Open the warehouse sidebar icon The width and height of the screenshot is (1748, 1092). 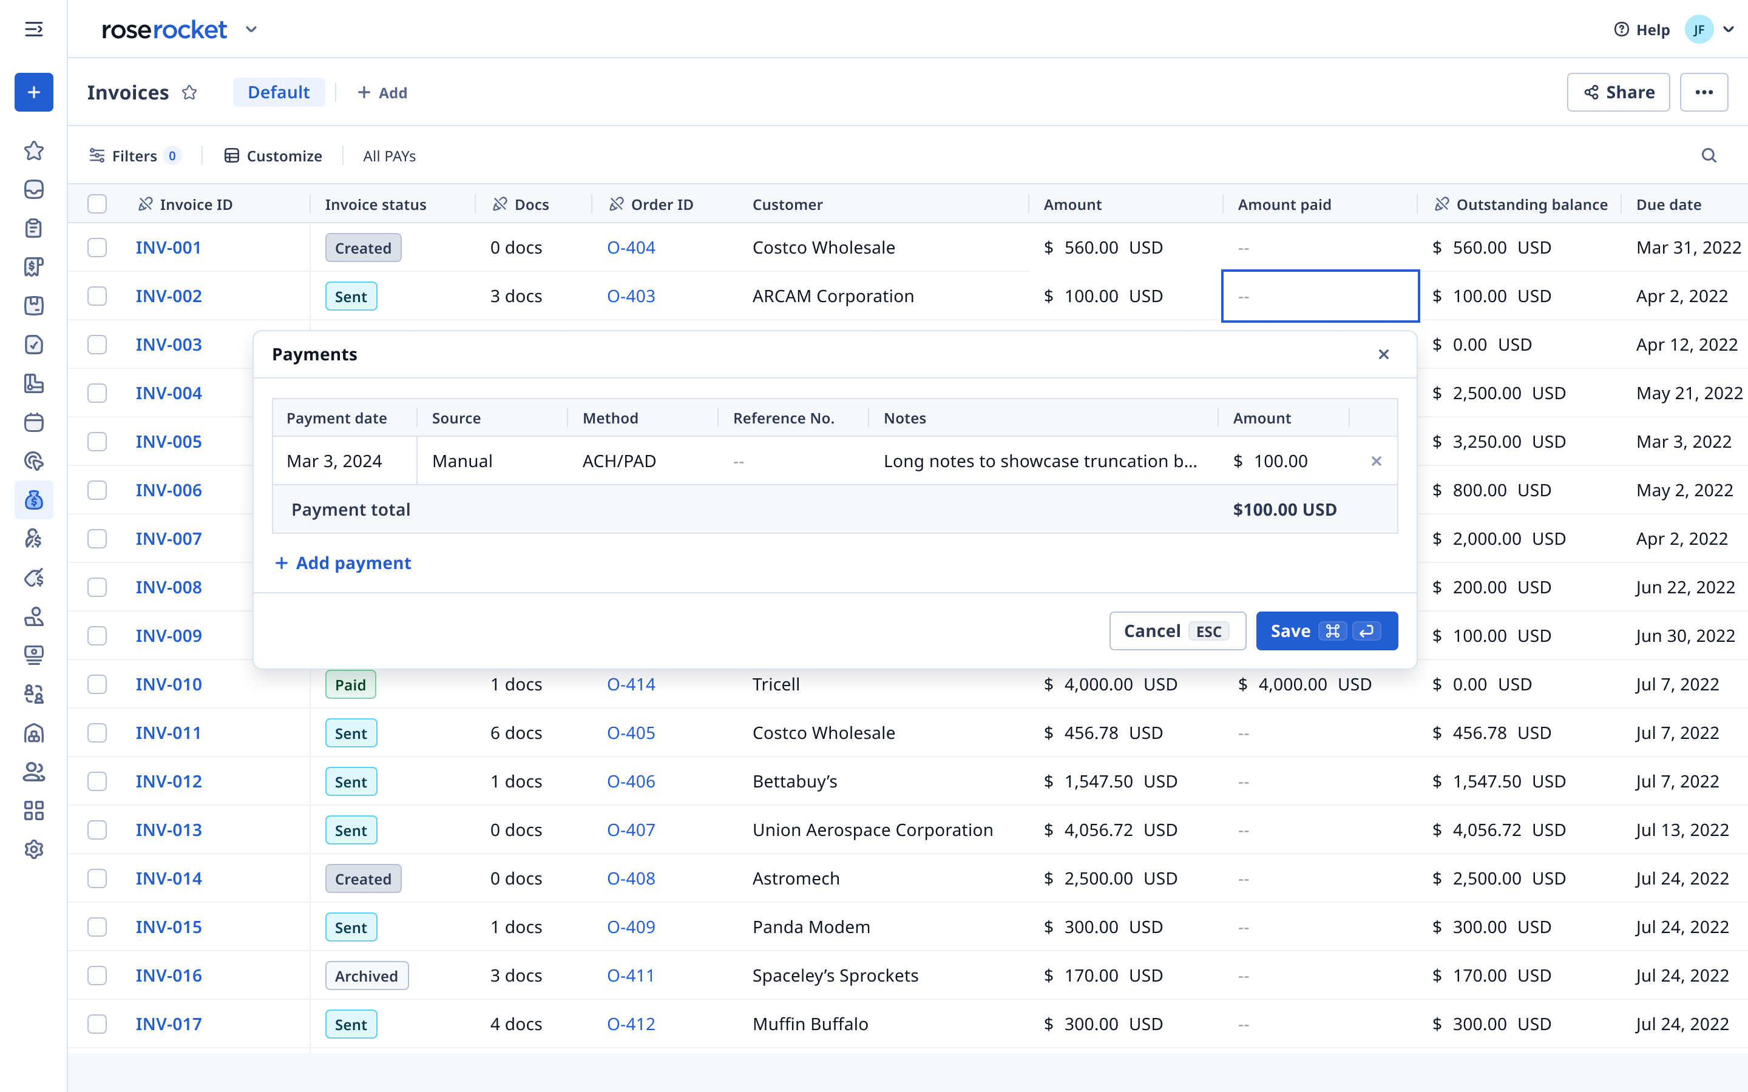click(34, 733)
